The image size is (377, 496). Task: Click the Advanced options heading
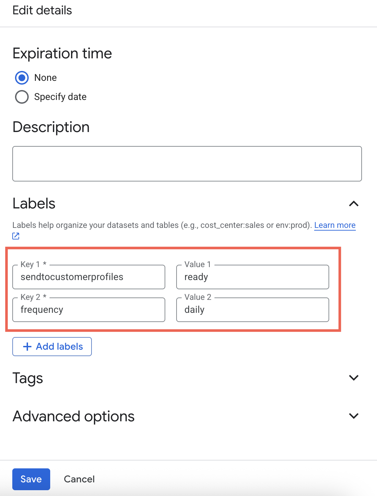(73, 416)
